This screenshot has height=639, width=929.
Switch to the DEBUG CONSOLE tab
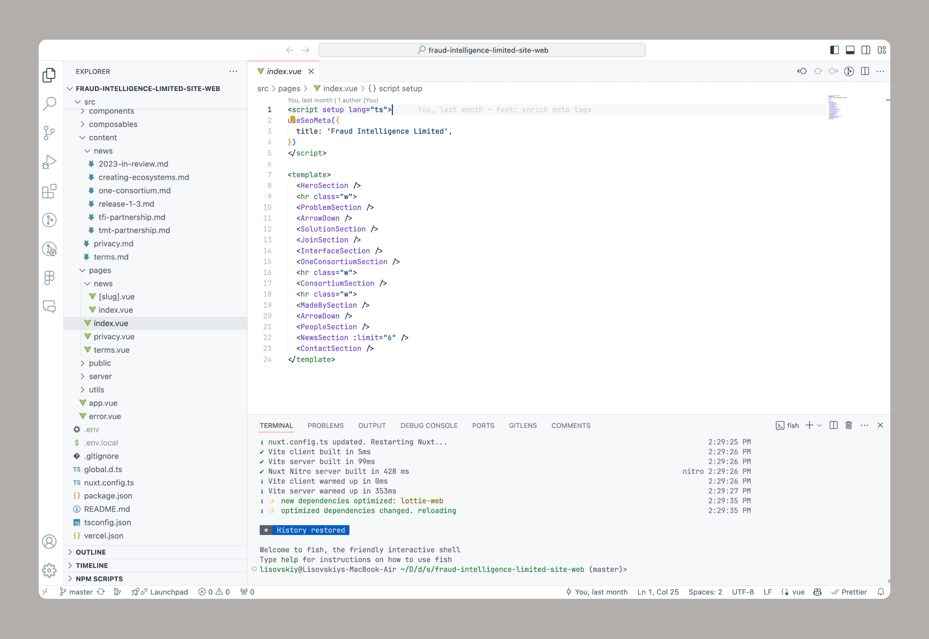(429, 426)
